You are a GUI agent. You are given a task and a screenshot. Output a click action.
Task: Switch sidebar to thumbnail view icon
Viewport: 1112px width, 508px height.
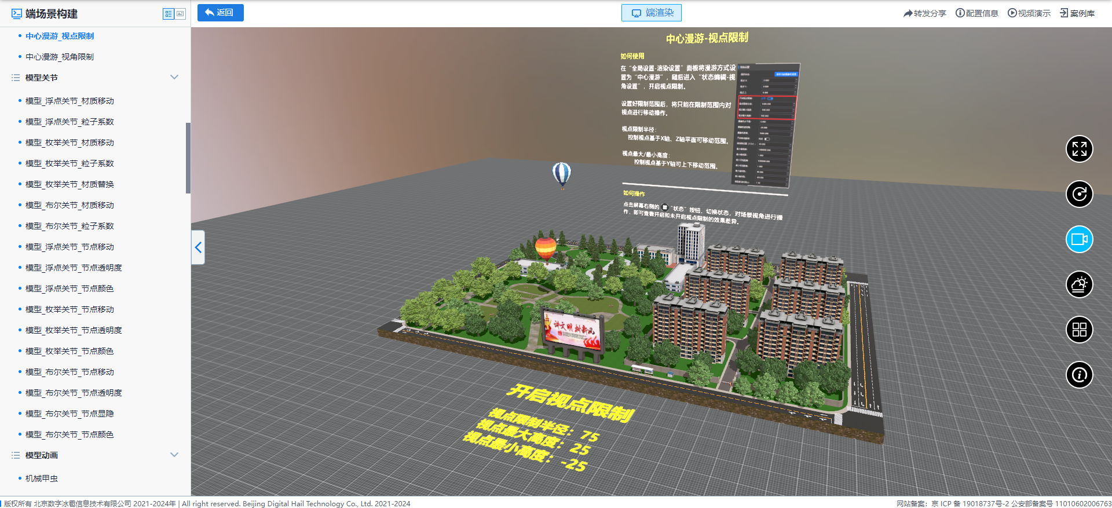coord(180,14)
